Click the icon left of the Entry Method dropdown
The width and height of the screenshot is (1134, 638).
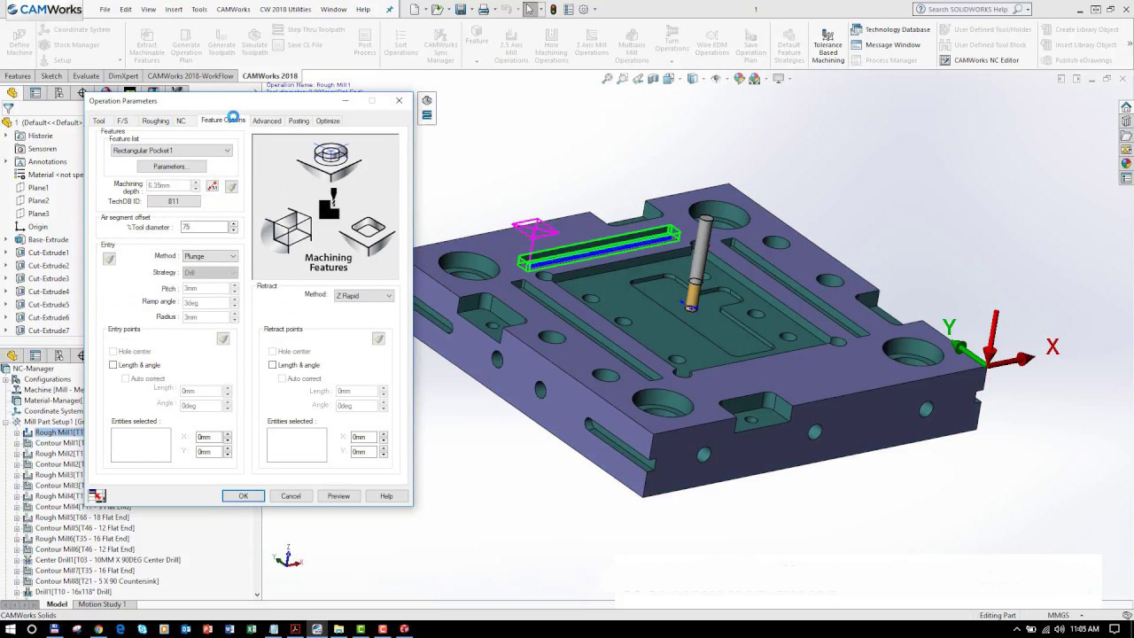(109, 259)
